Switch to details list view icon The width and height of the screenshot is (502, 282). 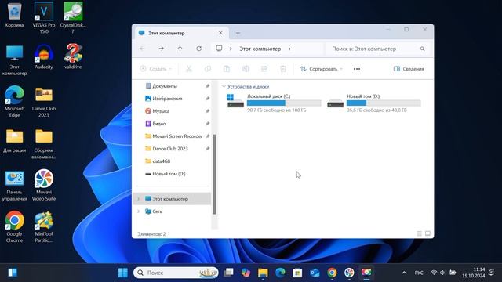pos(419,233)
